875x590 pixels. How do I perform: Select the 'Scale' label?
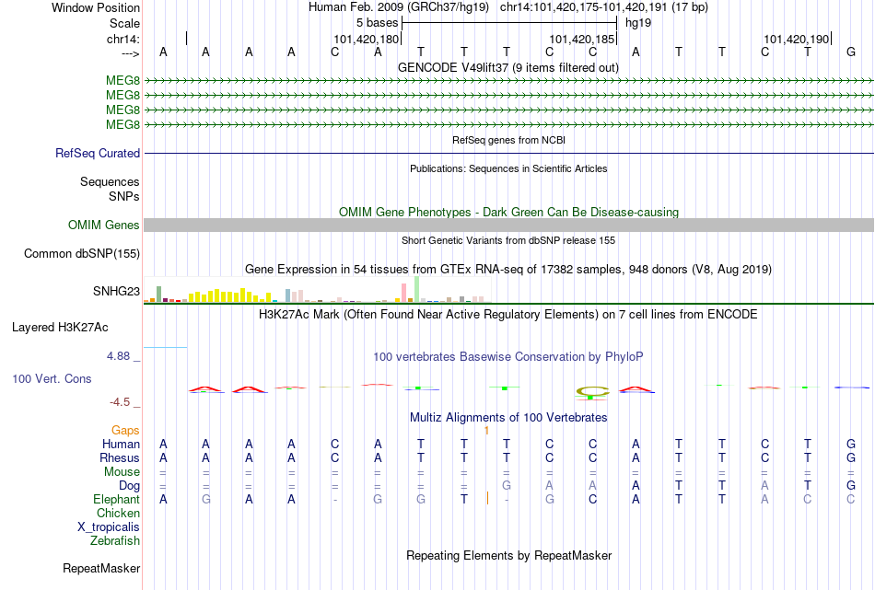click(124, 23)
